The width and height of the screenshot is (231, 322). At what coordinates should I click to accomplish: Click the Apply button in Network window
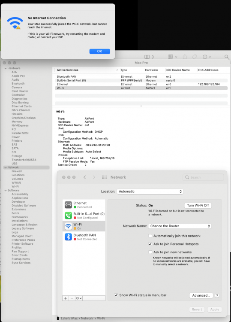point(215,310)
